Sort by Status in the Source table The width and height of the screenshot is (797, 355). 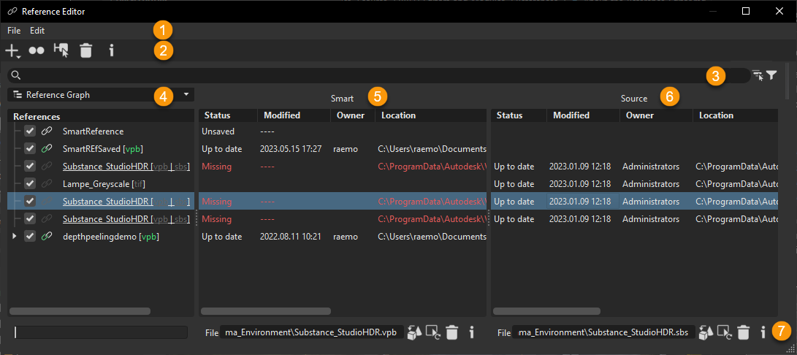(519, 115)
